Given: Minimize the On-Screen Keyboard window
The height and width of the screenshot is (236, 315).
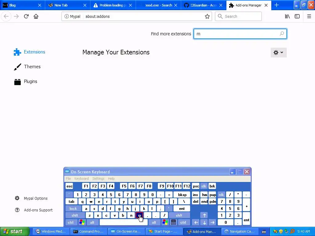Looking at the screenshot, I should click(x=233, y=172).
